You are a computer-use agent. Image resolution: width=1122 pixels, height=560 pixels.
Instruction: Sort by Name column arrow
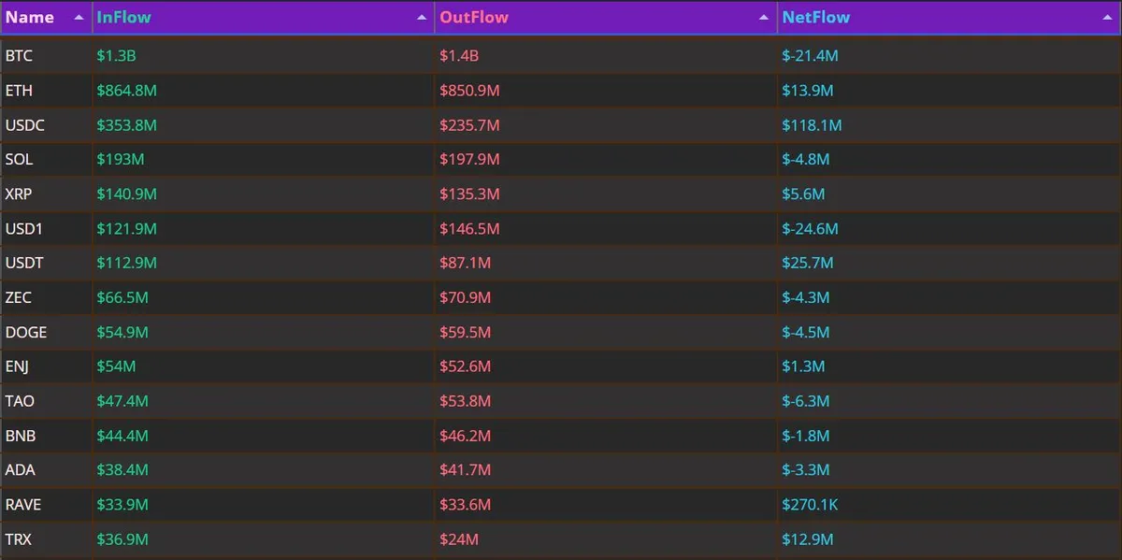(x=79, y=18)
